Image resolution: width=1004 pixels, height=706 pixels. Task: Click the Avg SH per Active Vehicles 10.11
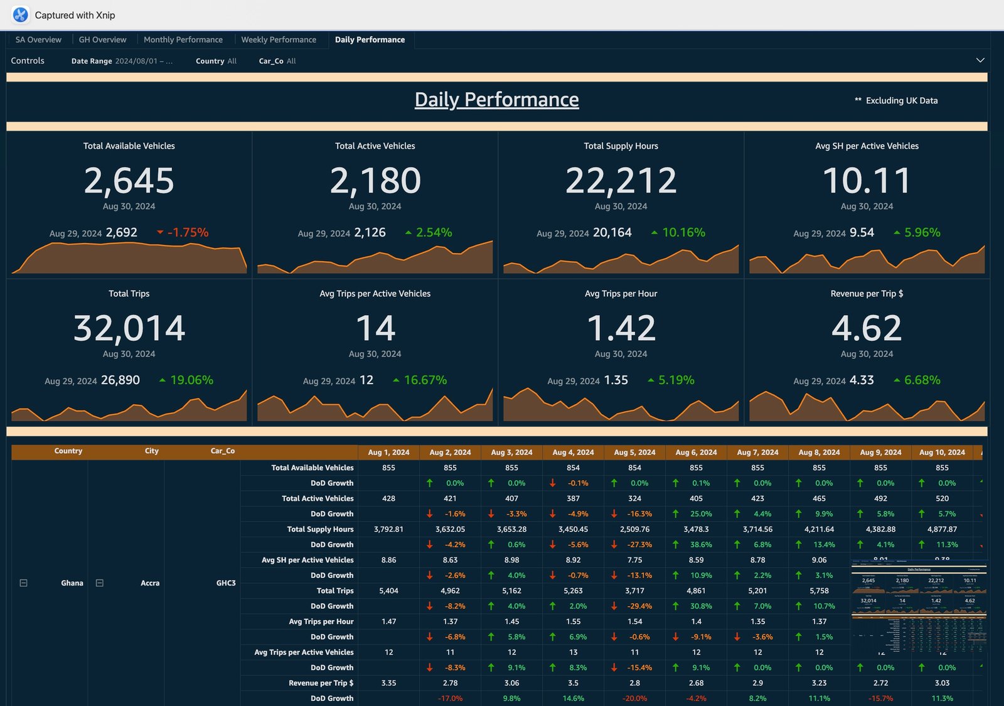[867, 181]
